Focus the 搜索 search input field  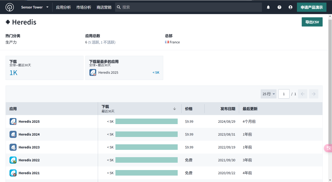188,7
